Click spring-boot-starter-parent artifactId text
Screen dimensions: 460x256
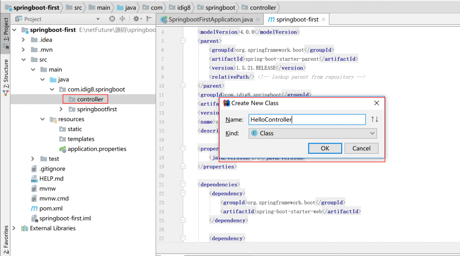pyautogui.click(x=282, y=59)
